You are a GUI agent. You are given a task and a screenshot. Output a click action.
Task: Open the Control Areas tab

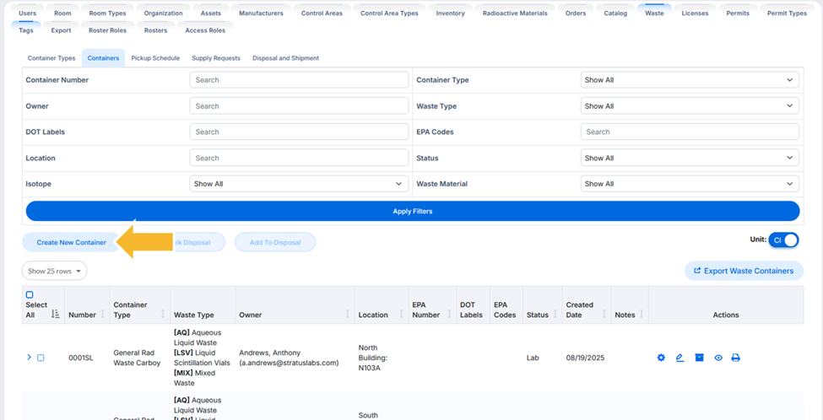(322, 13)
